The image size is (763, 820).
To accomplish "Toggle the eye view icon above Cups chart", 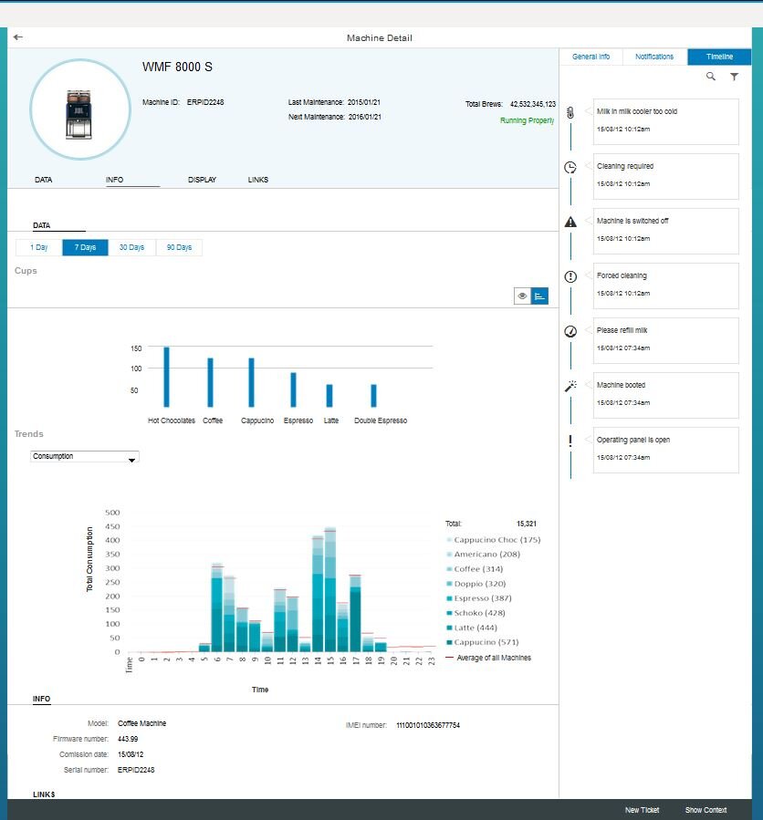I will [x=522, y=296].
